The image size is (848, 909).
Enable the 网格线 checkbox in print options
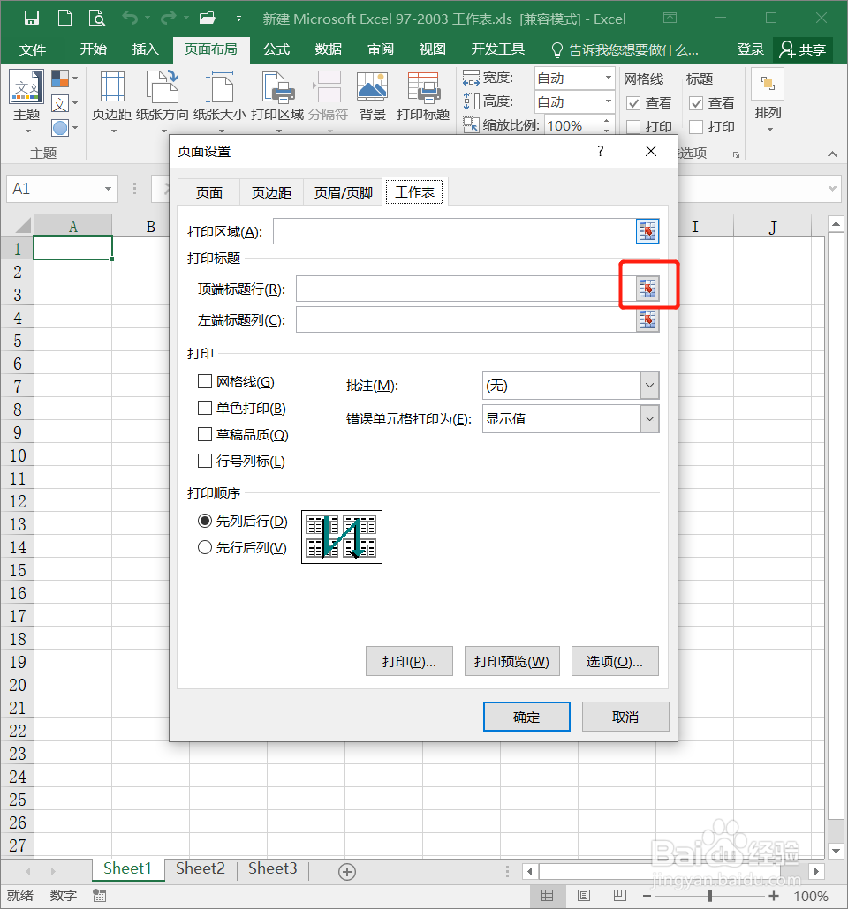[202, 381]
